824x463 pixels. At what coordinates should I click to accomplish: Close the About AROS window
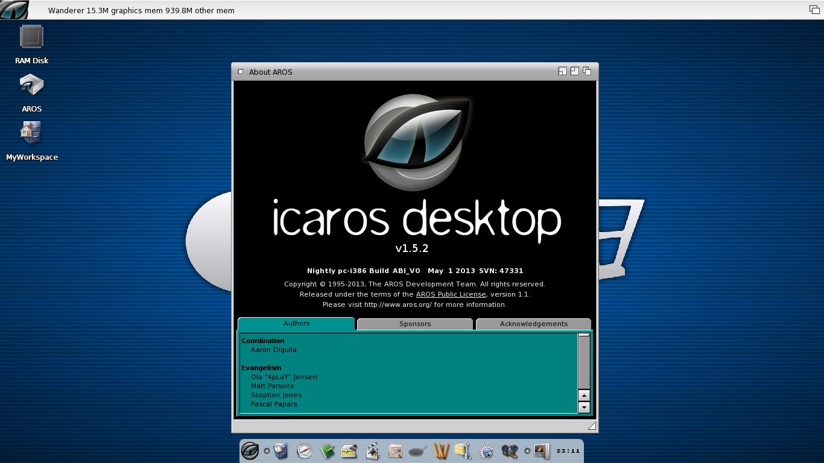tap(240, 71)
